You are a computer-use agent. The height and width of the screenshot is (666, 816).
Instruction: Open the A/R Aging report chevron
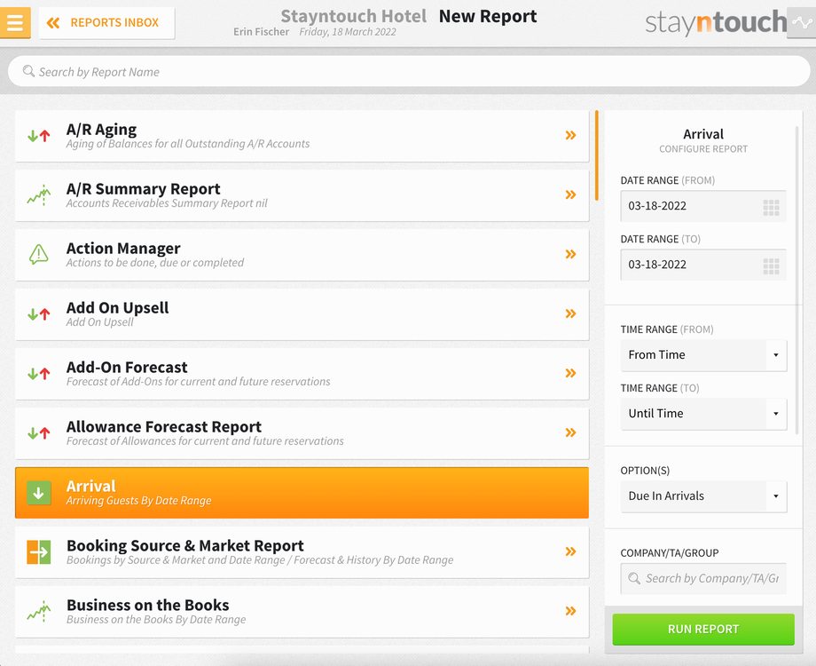(571, 136)
